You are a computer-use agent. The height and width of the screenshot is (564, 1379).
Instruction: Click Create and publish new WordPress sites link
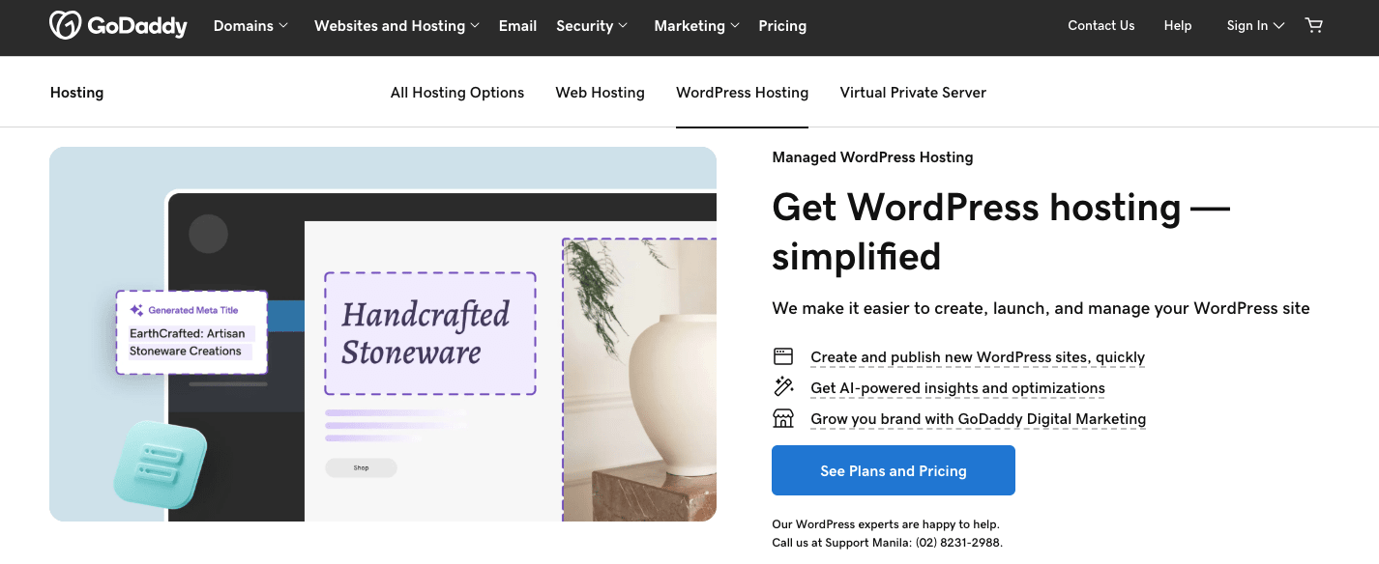[978, 357]
